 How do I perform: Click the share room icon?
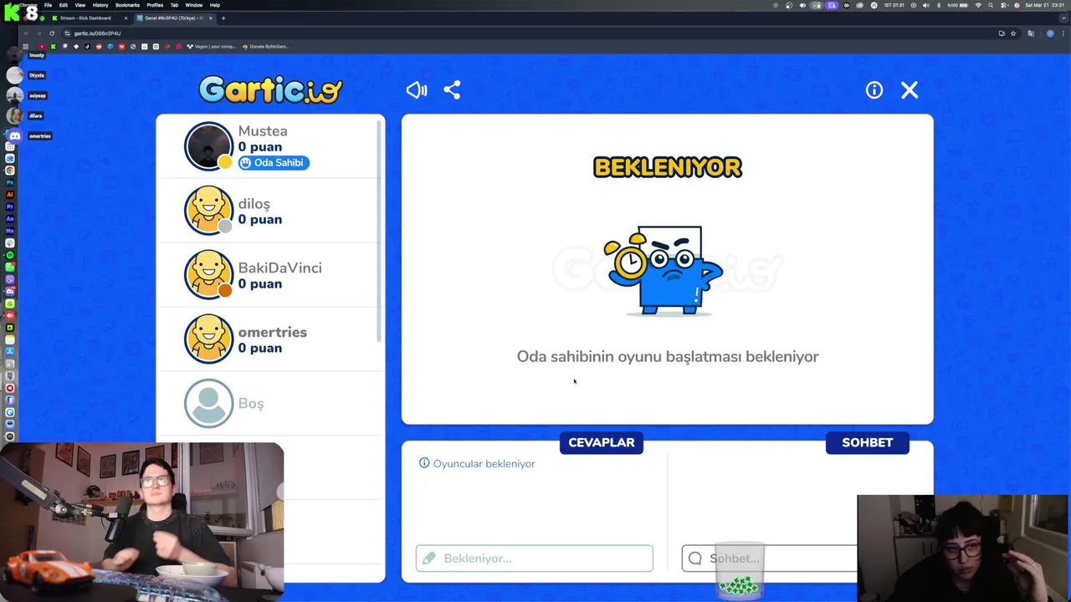(452, 90)
